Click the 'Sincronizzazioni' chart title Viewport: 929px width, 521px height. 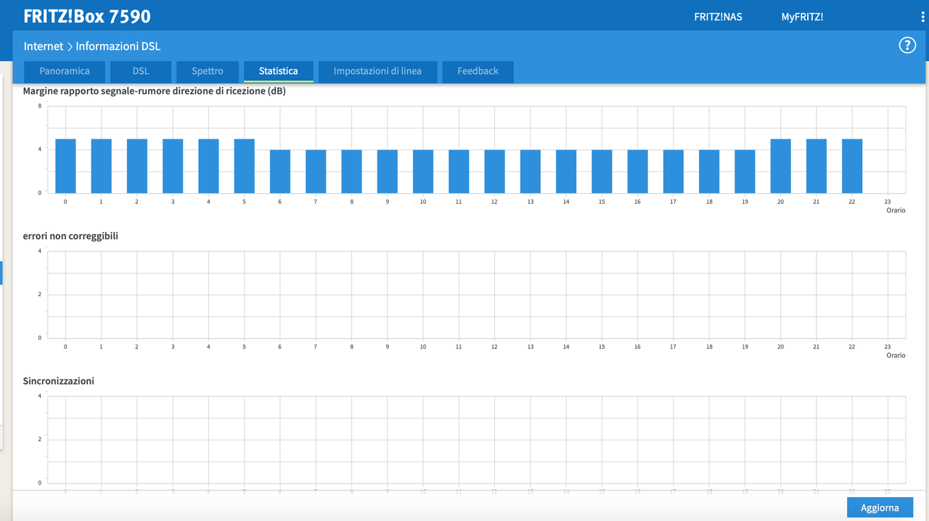[x=59, y=381]
